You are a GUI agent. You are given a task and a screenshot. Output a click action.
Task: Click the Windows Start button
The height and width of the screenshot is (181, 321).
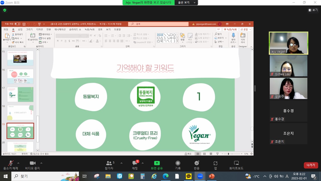(6, 176)
